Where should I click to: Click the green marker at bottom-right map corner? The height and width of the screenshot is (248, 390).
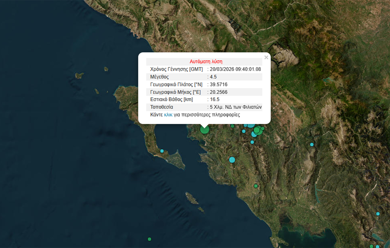pos(371,246)
